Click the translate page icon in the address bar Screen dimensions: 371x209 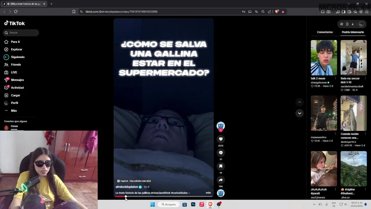click(256, 12)
